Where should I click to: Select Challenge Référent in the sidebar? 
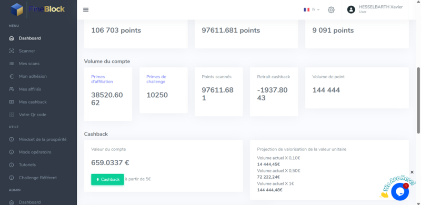(x=38, y=178)
